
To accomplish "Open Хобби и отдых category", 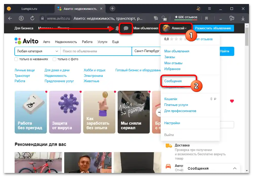I will (95, 70).
